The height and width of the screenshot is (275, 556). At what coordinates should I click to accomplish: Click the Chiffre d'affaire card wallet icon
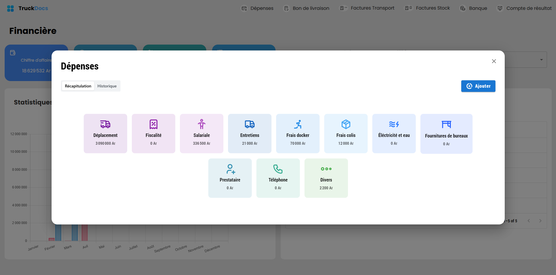13,53
